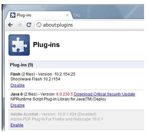Click NPRuntime Script Plug-in Library description
The width and height of the screenshot is (148, 132).
[x=58, y=99]
